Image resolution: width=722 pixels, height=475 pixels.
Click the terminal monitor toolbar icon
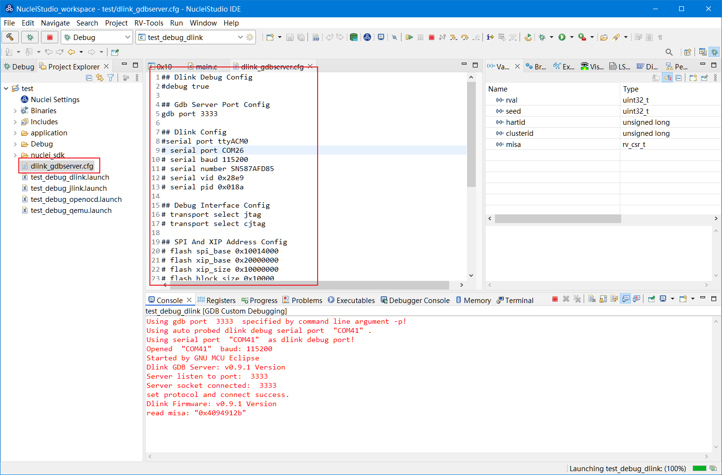pos(381,37)
